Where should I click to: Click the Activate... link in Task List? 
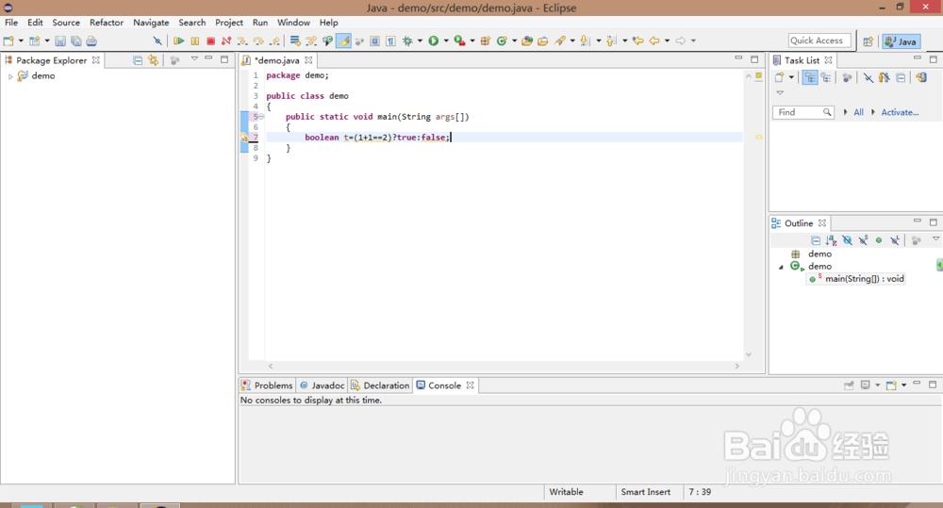pyautogui.click(x=900, y=112)
